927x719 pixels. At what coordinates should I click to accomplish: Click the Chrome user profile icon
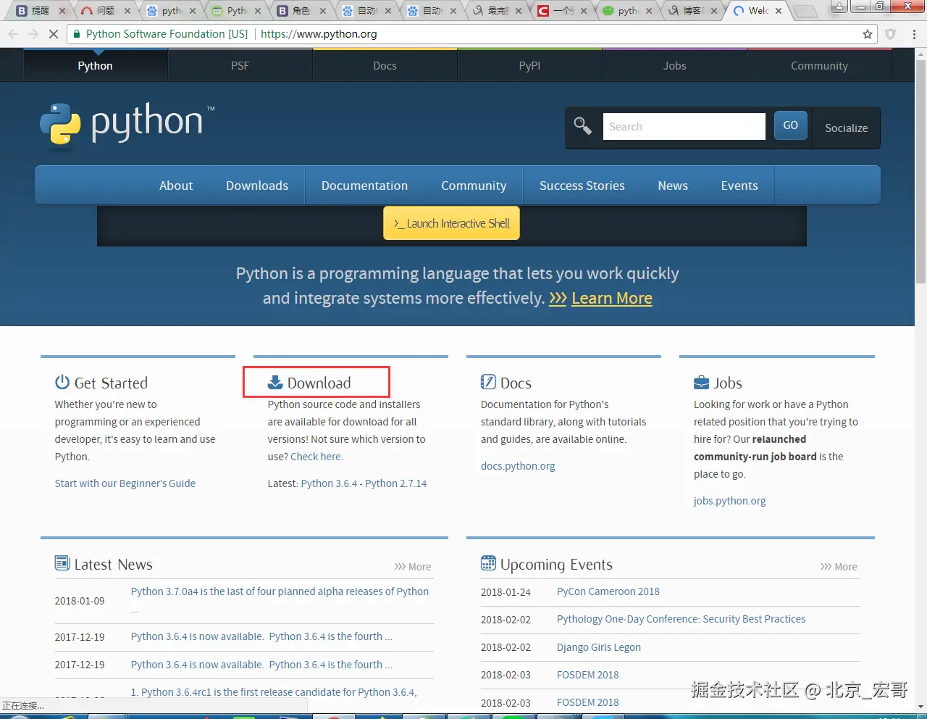pos(839,7)
